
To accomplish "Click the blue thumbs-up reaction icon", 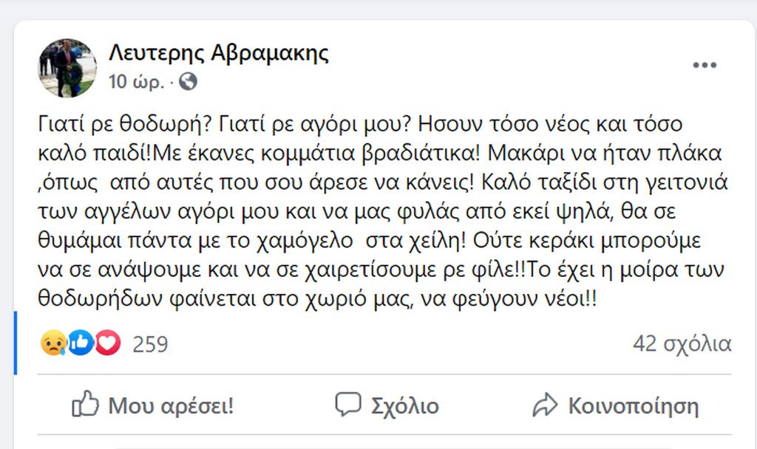I will click(81, 343).
